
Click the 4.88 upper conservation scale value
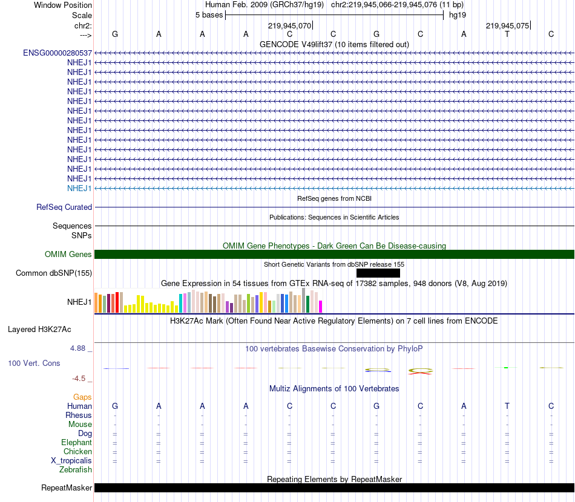tap(77, 348)
